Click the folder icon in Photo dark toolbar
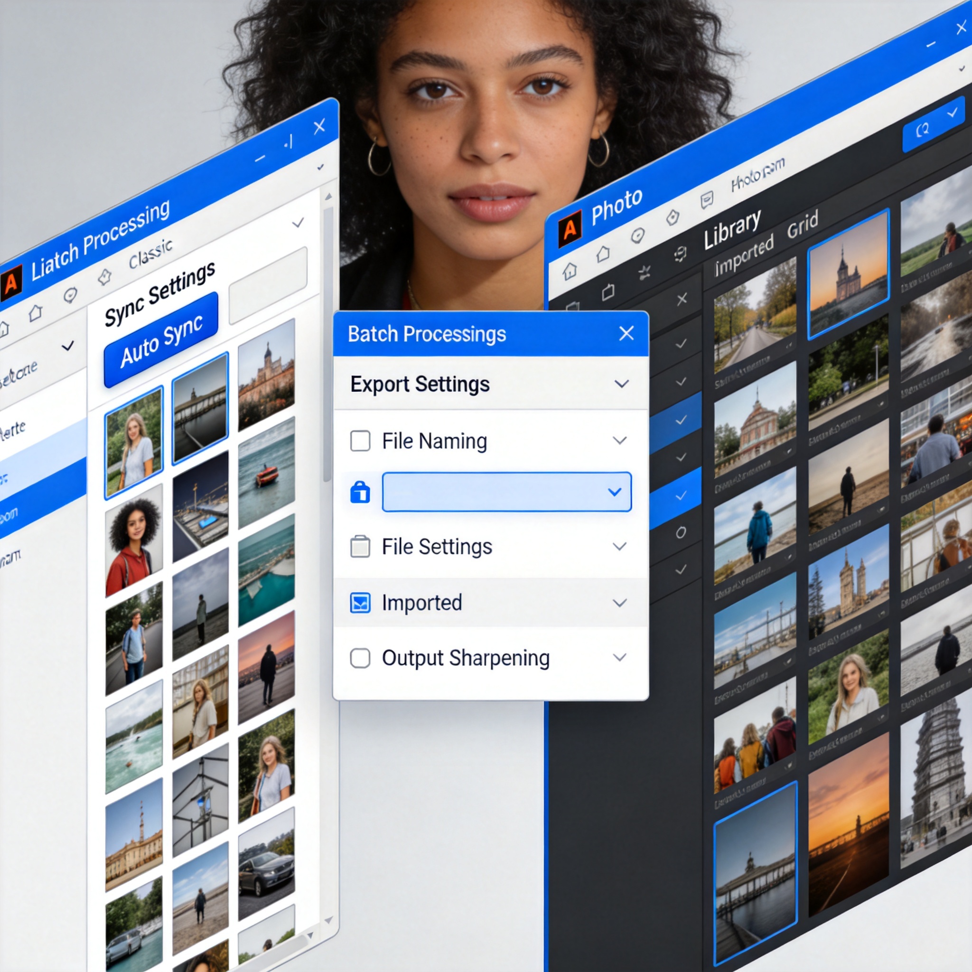This screenshot has height=972, width=972. coord(608,291)
